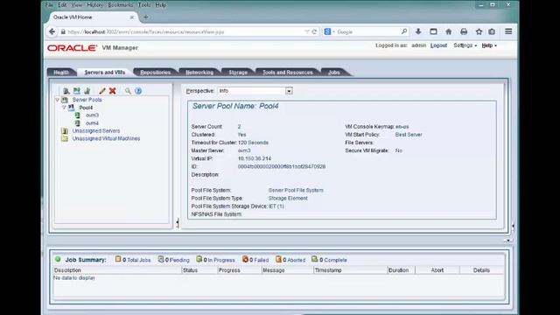Click the magnifier Find icon in tree toolbar

click(128, 91)
